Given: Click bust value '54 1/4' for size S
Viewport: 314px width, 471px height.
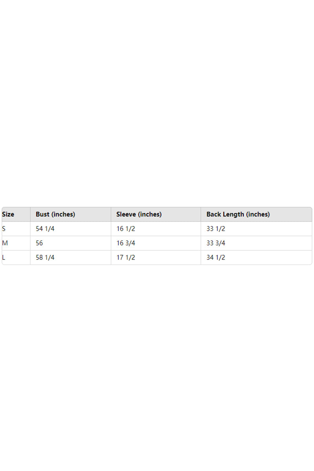Looking at the screenshot, I should tap(45, 229).
